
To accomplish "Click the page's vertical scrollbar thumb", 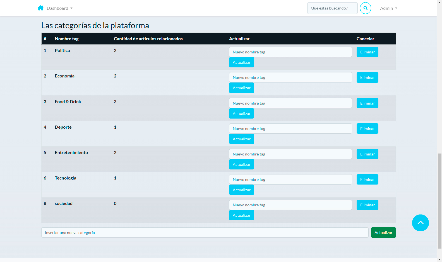I will pos(439,200).
